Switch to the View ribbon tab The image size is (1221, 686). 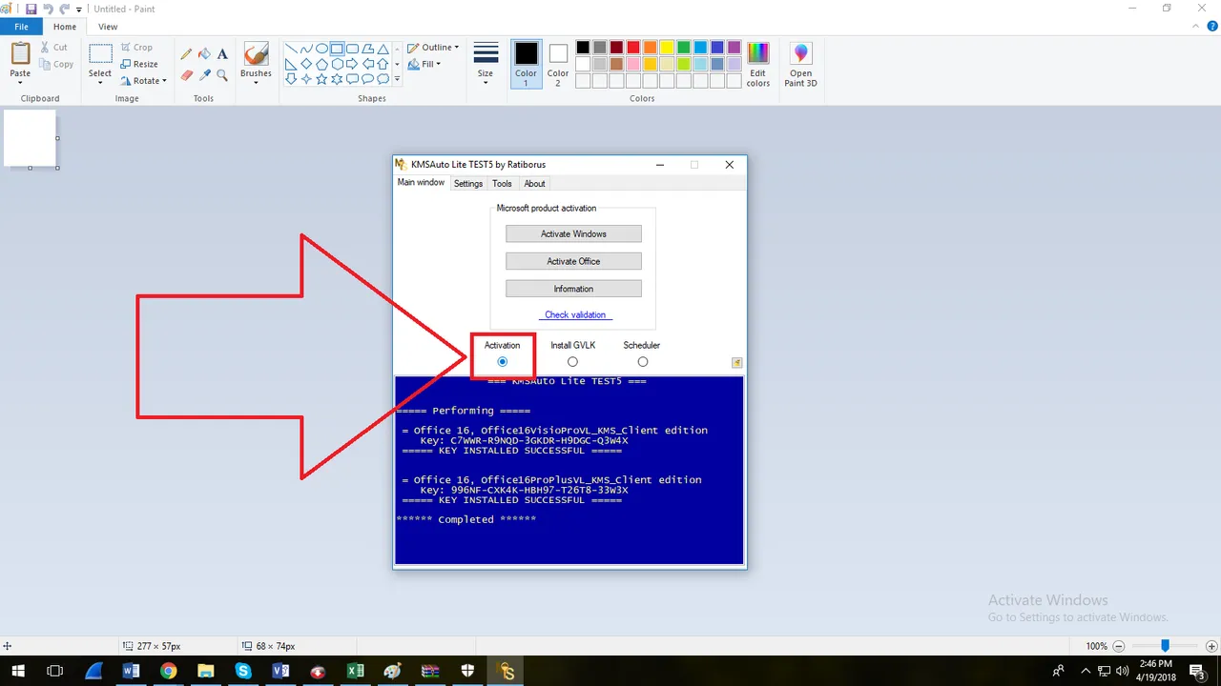[x=109, y=27]
